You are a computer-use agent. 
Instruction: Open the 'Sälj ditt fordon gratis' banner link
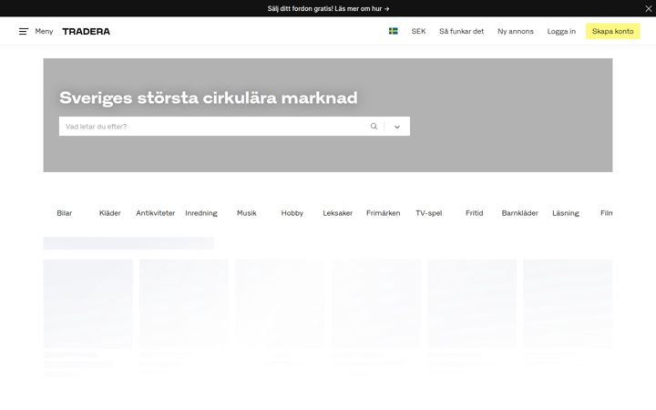pos(328,8)
